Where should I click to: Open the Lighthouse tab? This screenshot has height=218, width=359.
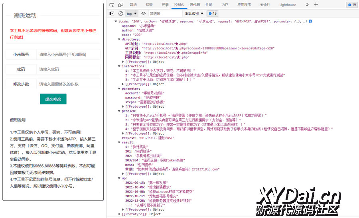288,5
